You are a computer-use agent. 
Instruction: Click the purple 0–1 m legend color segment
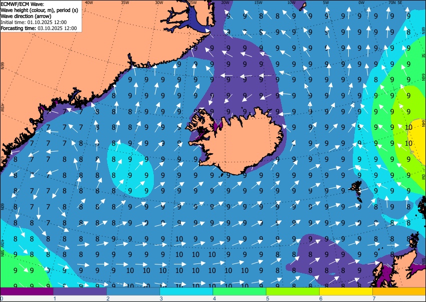pos(27,291)
